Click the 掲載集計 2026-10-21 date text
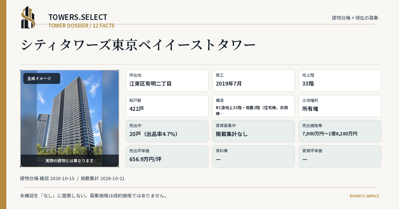Image resolution: width=399 pixels, height=209 pixels. tap(103, 178)
